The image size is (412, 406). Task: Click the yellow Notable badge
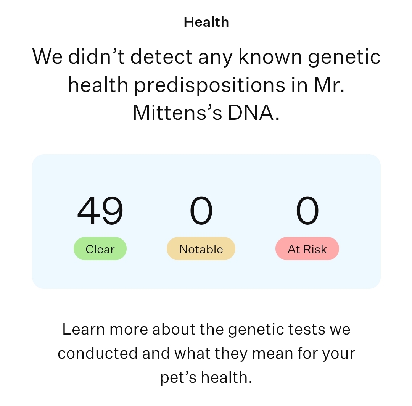pyautogui.click(x=201, y=248)
